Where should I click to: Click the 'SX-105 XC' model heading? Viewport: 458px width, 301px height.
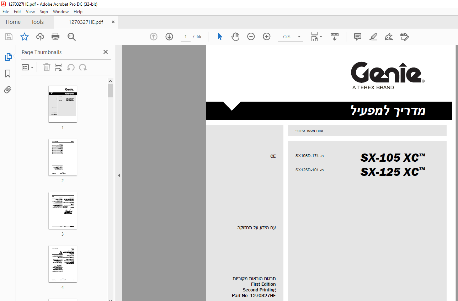click(x=393, y=157)
